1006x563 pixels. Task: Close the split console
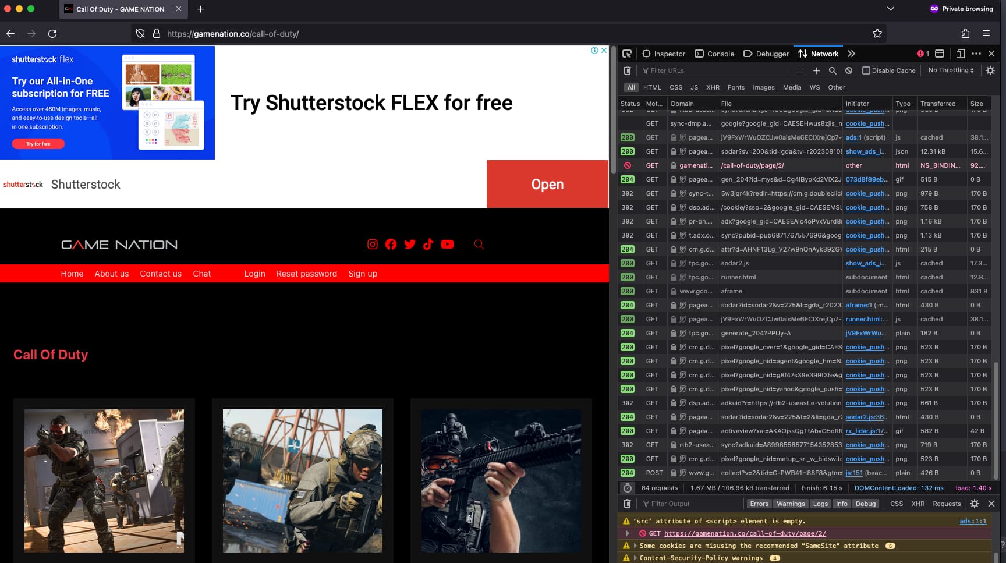(x=991, y=504)
